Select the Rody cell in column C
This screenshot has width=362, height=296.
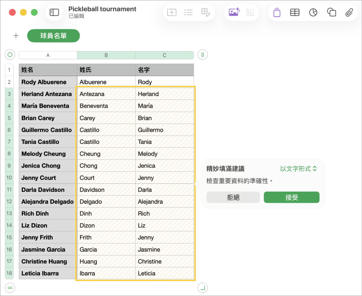pyautogui.click(x=164, y=82)
